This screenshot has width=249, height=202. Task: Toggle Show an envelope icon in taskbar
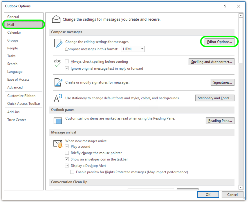(x=67, y=159)
